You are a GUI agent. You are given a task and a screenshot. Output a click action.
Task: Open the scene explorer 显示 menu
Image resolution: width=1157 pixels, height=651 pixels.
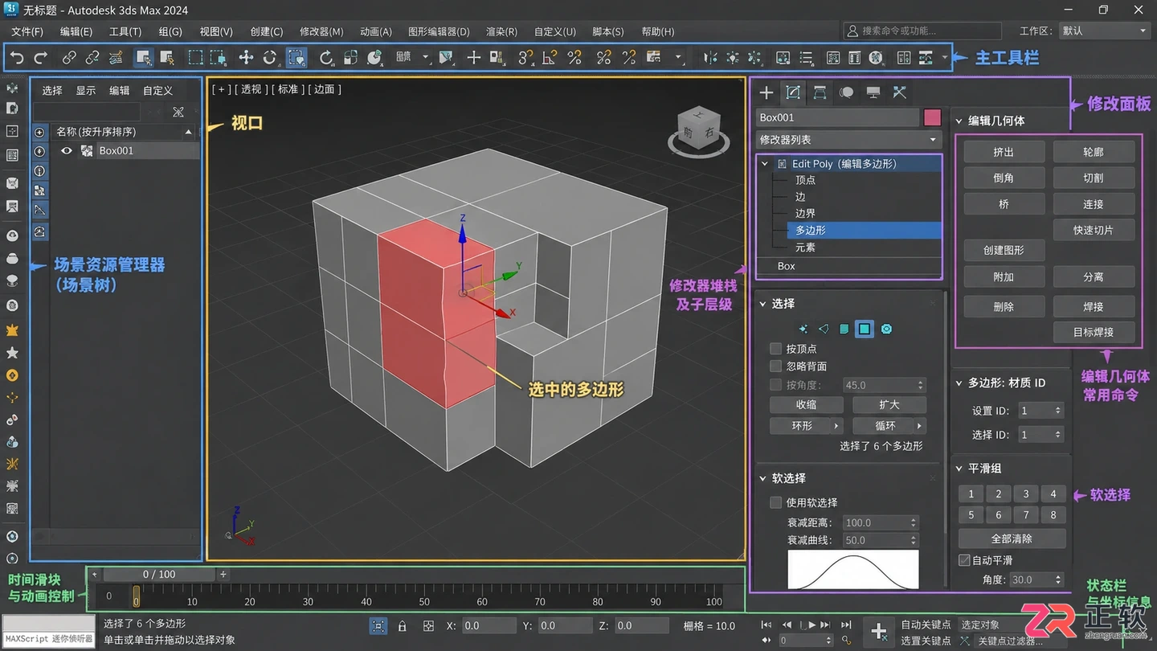(86, 91)
